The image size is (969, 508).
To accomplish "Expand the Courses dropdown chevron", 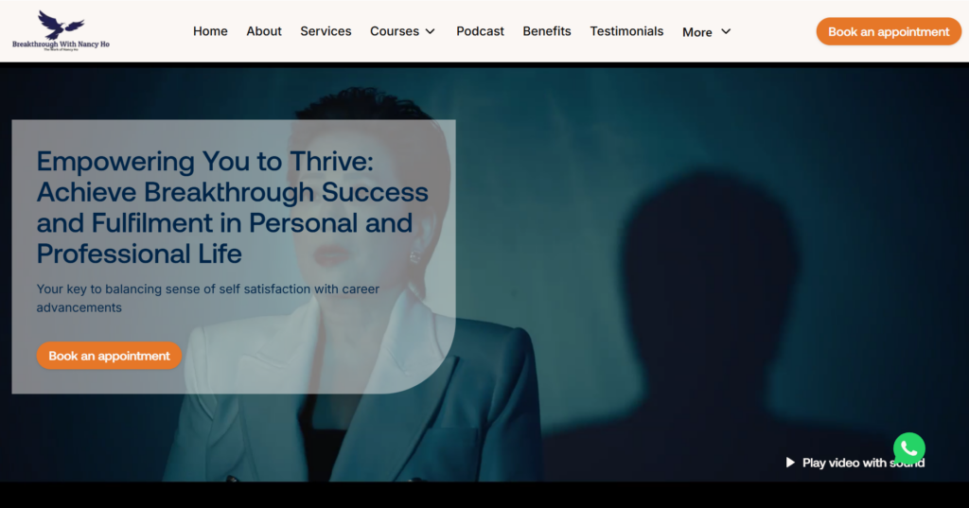I will pyautogui.click(x=431, y=31).
